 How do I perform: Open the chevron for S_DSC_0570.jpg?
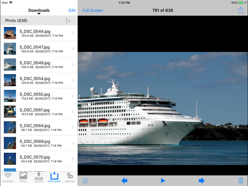(73, 159)
